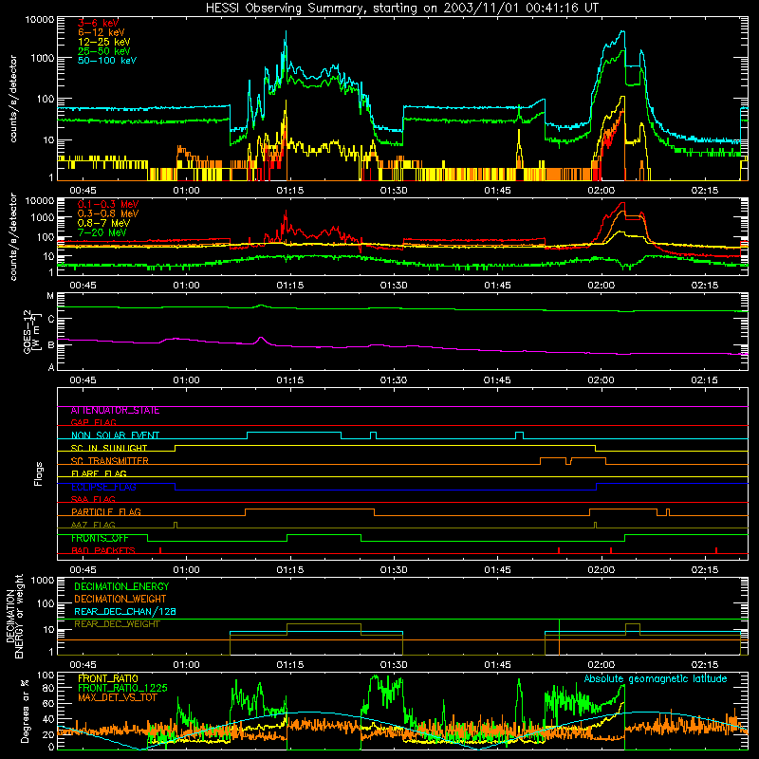Click the red BAD_PACKETS label
The image size is (759, 759).
tap(103, 550)
